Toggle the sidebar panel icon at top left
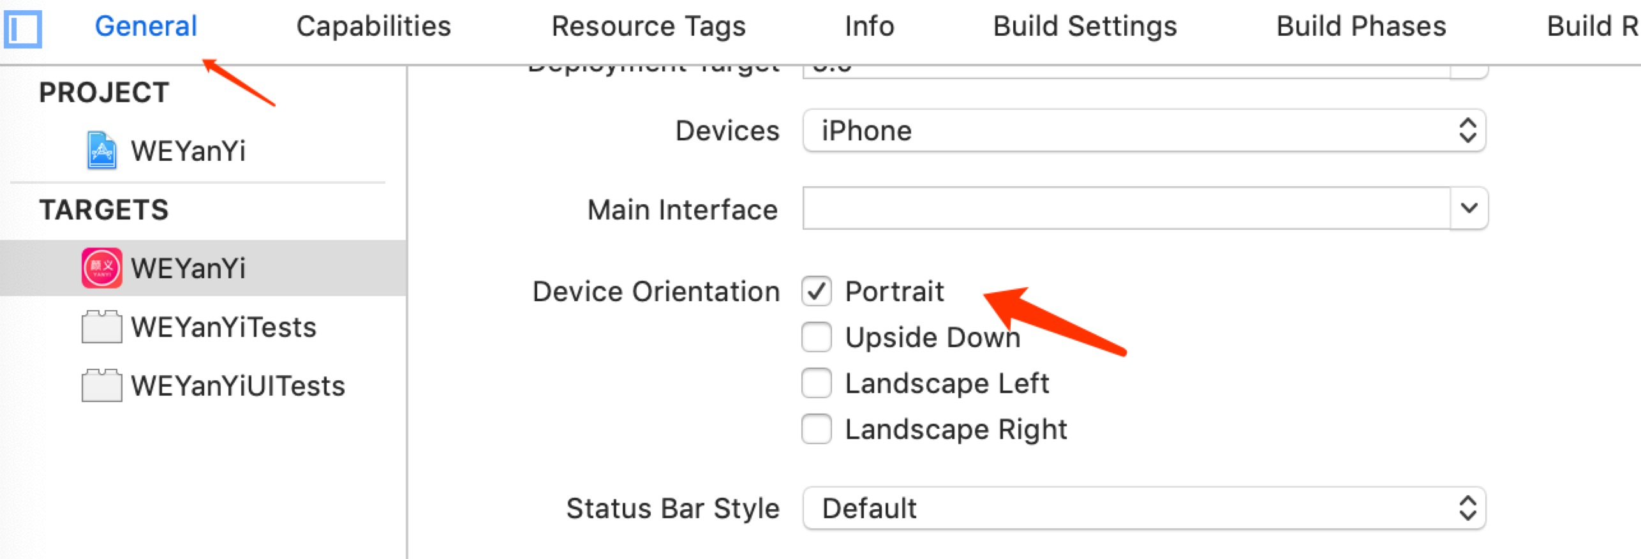Screen dimensions: 1641x559 23,29
